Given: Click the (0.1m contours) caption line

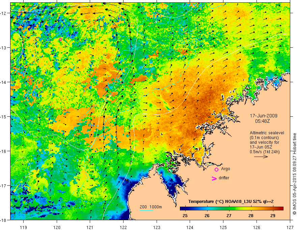Looking at the screenshot, I should (x=264, y=138).
